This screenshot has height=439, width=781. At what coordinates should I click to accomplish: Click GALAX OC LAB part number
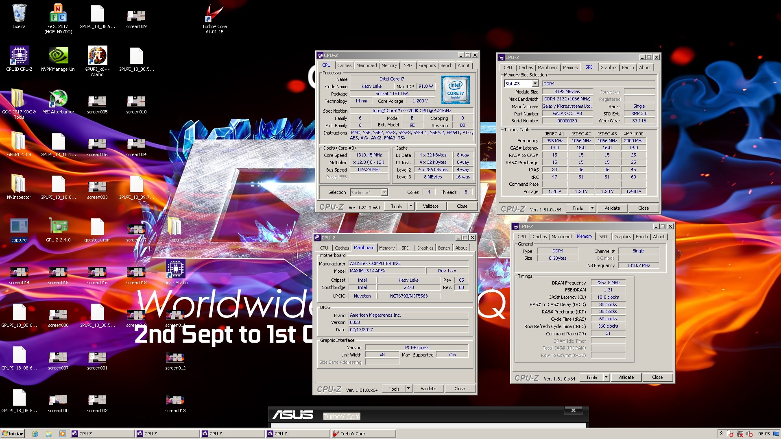(567, 113)
